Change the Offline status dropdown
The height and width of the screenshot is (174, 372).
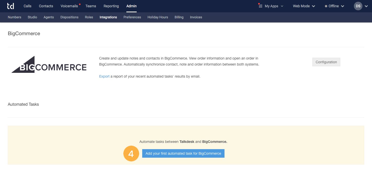(334, 6)
